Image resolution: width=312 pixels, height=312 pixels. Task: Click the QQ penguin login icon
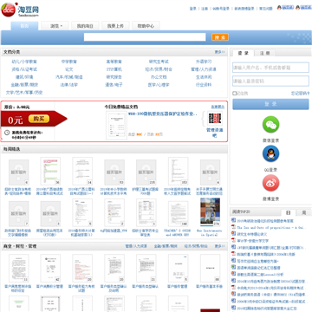tap(270, 153)
